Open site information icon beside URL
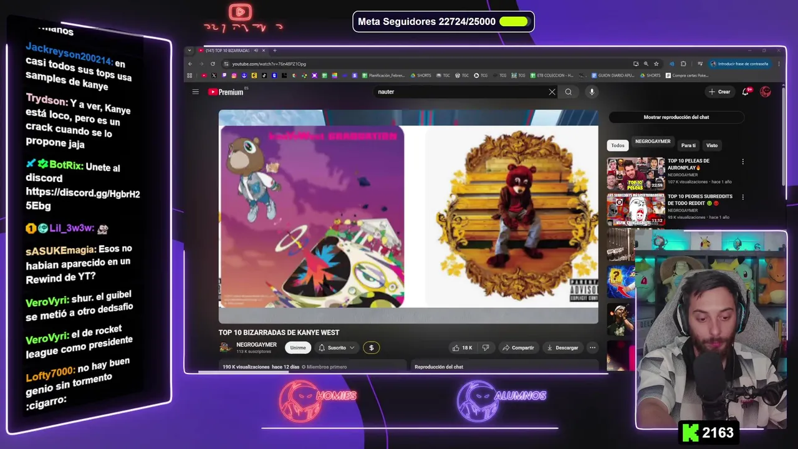 pyautogui.click(x=226, y=64)
